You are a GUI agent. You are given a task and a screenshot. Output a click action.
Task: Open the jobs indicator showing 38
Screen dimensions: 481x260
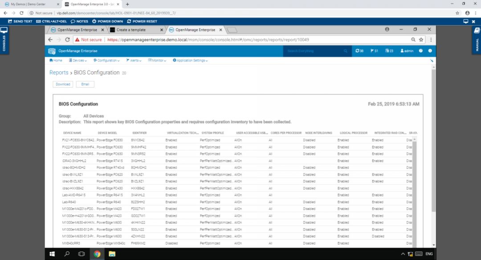359,51
